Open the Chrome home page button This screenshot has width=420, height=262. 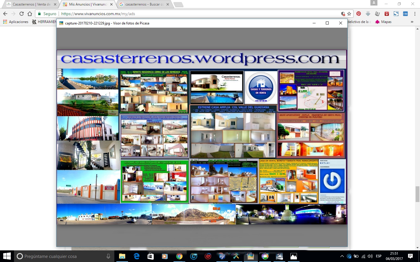[30, 14]
